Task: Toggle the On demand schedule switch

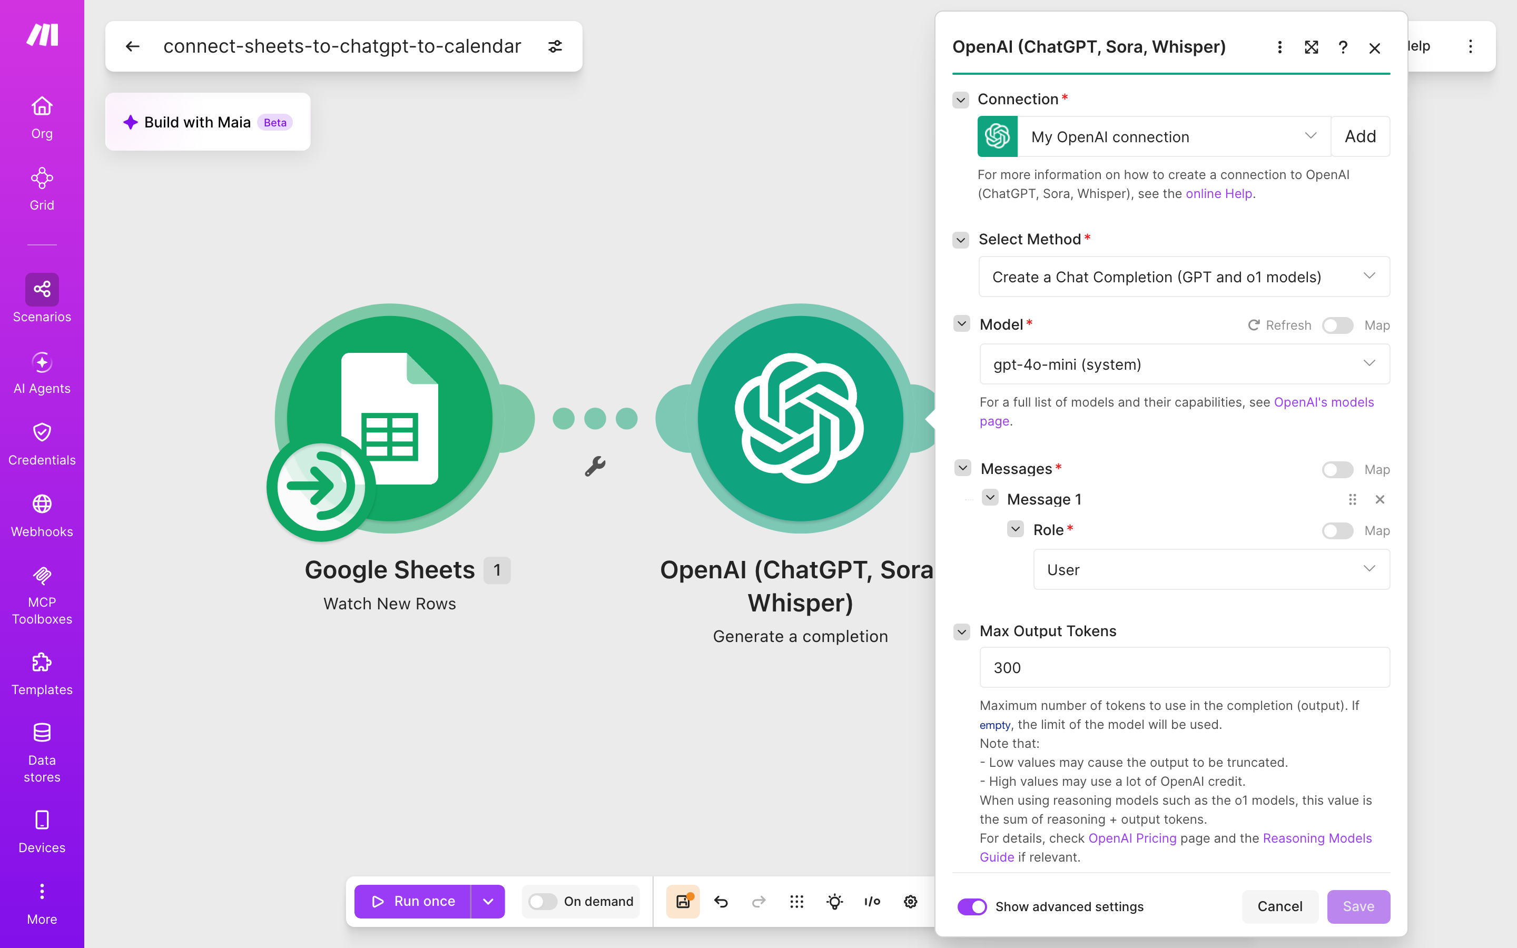Action: coord(542,902)
